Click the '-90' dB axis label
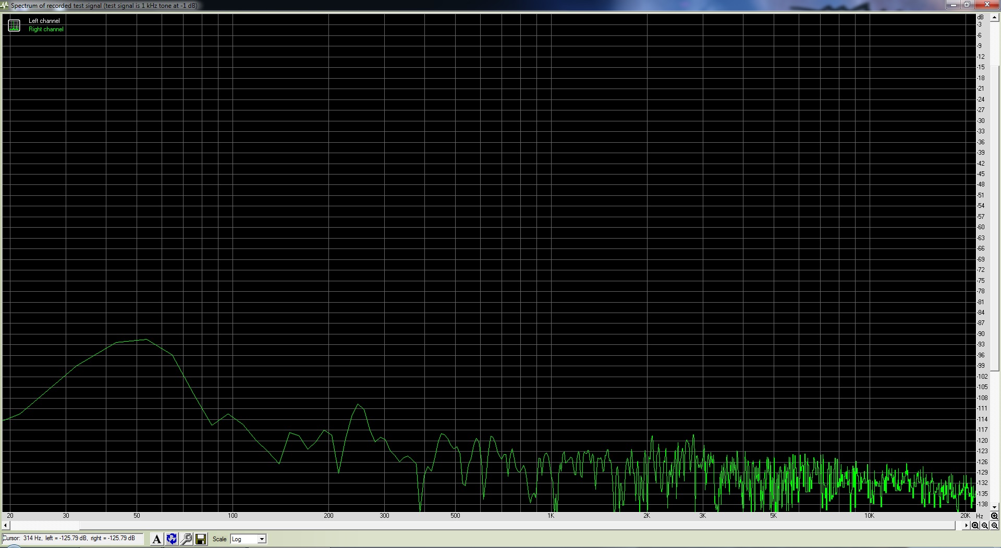Image resolution: width=1001 pixels, height=548 pixels. pyautogui.click(x=981, y=334)
